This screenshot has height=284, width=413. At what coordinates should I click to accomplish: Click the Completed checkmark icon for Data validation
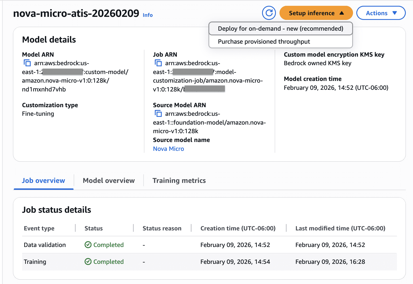88,245
